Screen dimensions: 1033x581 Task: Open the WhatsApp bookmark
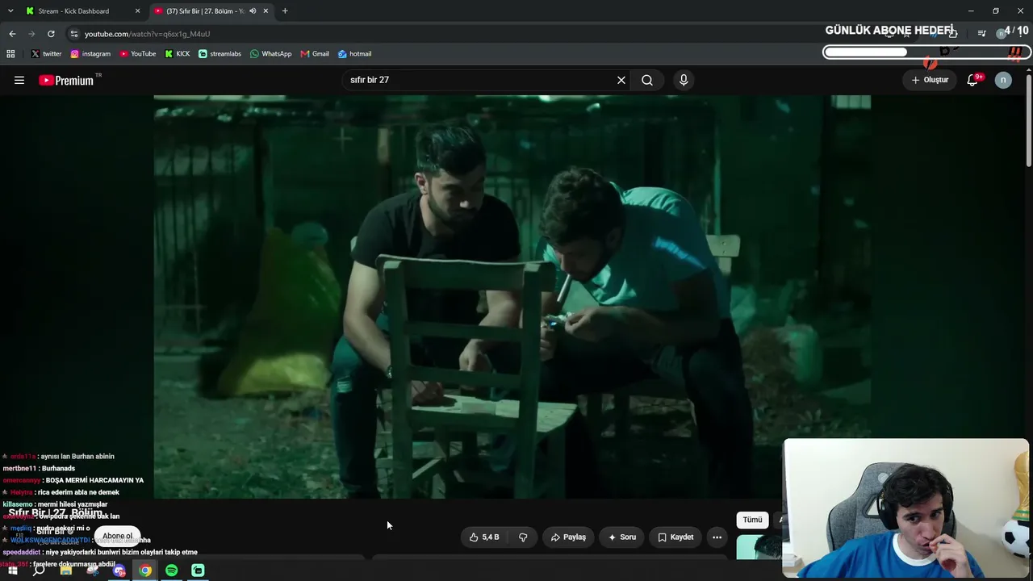tap(271, 54)
